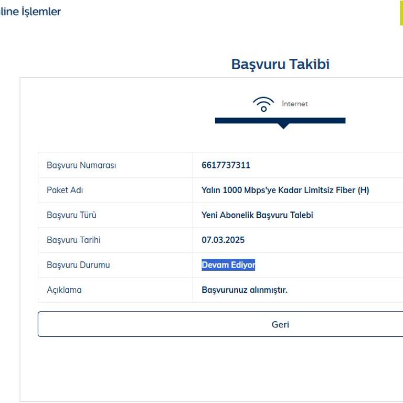Click the Wi-Fi internet icon

(x=263, y=104)
